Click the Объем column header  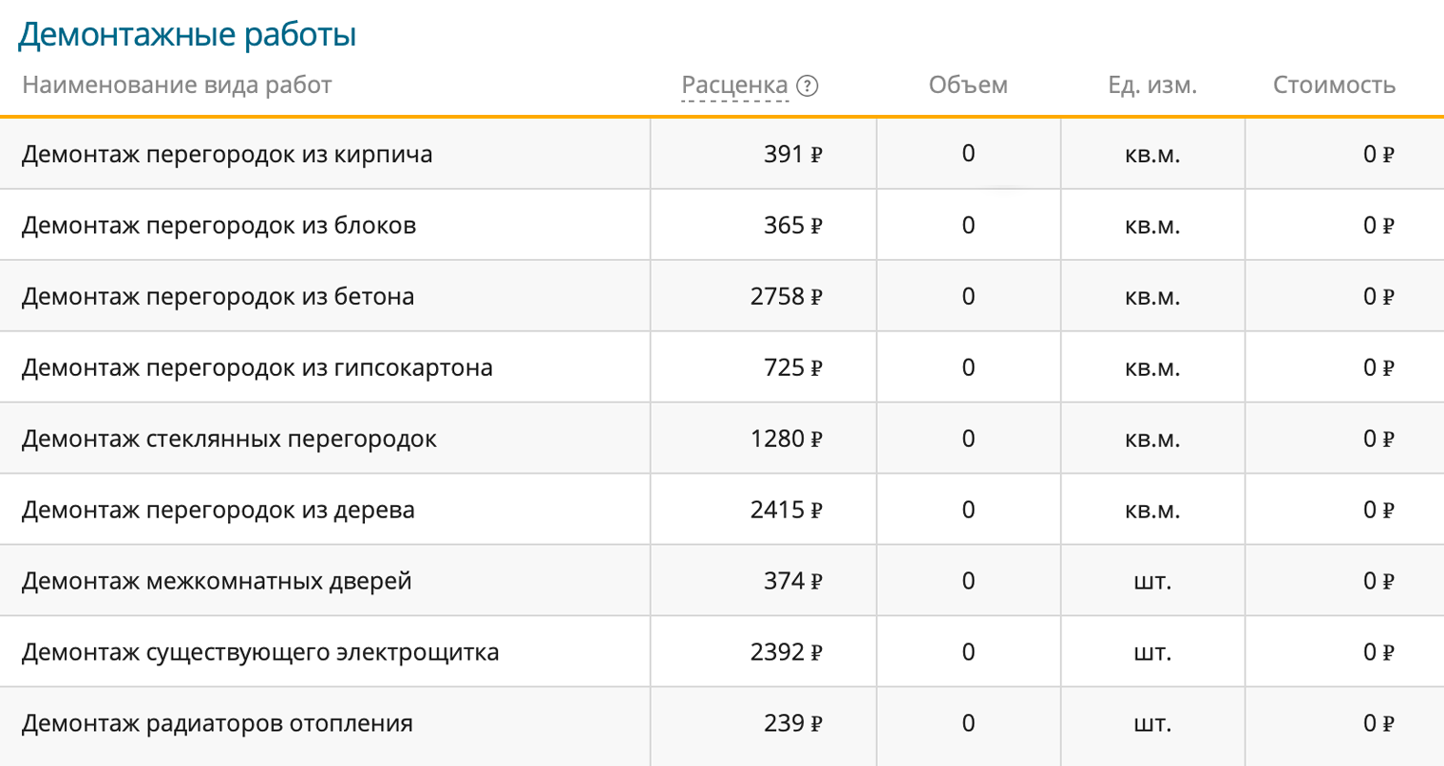pyautogui.click(x=969, y=85)
